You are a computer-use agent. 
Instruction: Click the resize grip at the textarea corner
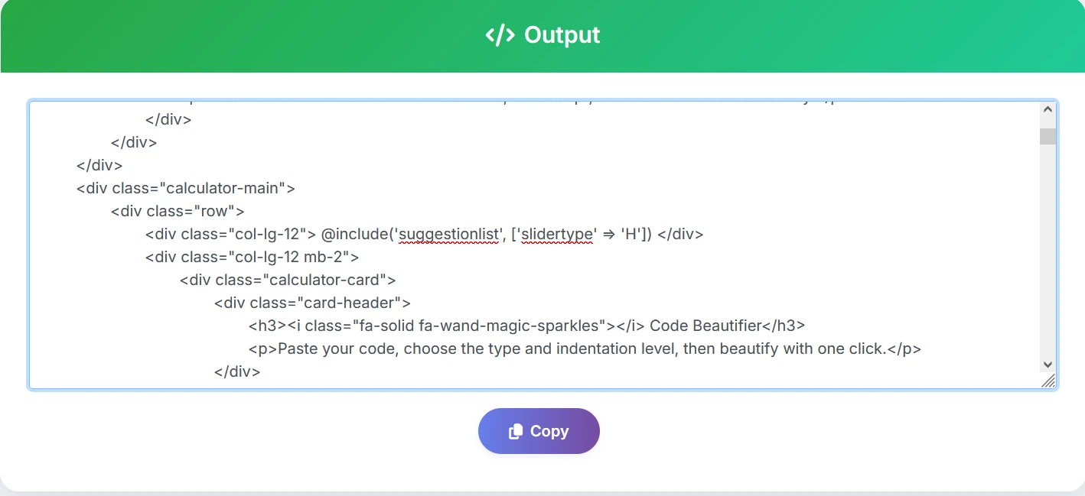click(1048, 381)
